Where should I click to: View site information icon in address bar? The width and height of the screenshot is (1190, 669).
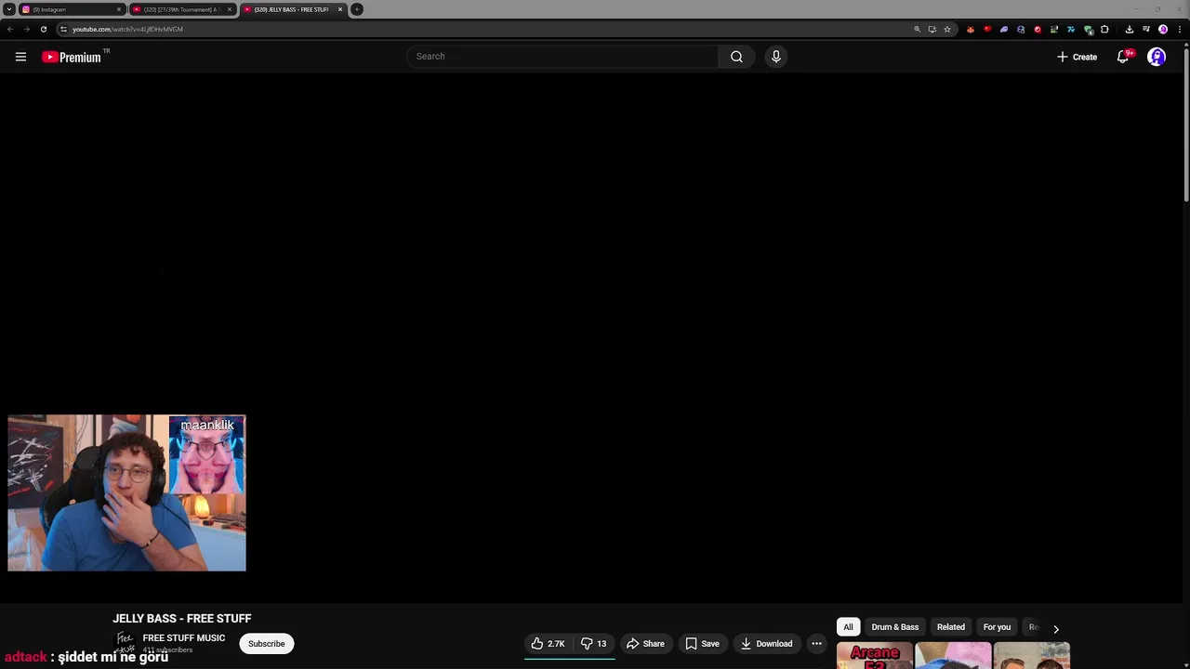(63, 29)
